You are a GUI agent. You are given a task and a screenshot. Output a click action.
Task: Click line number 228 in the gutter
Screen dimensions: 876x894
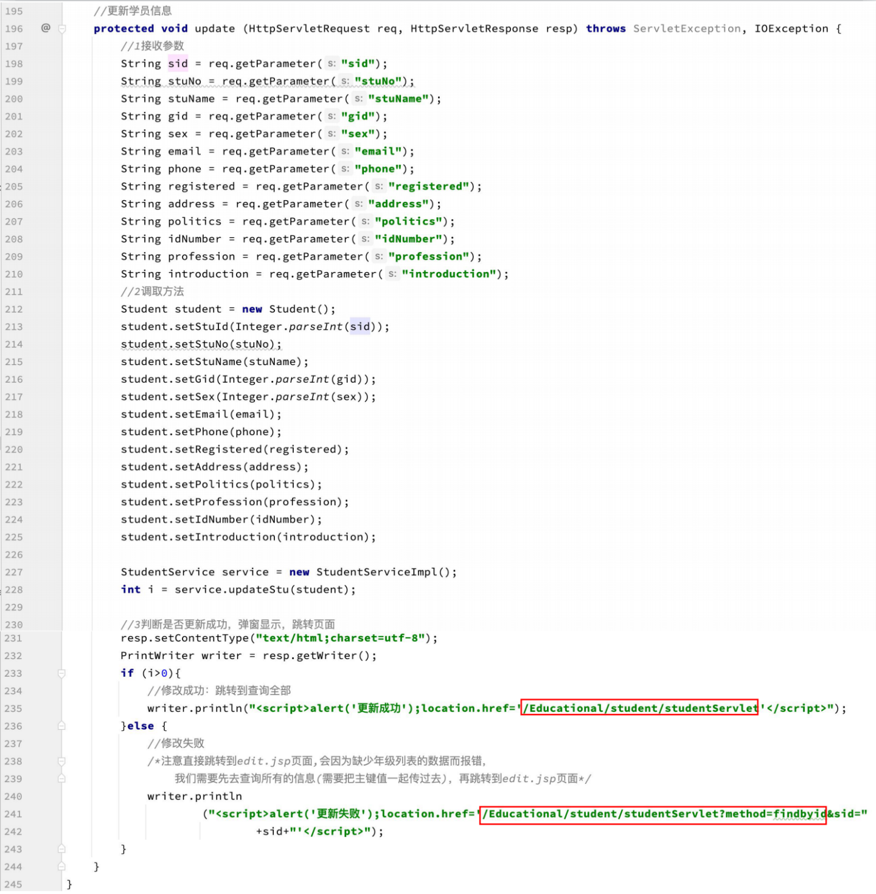(13, 590)
